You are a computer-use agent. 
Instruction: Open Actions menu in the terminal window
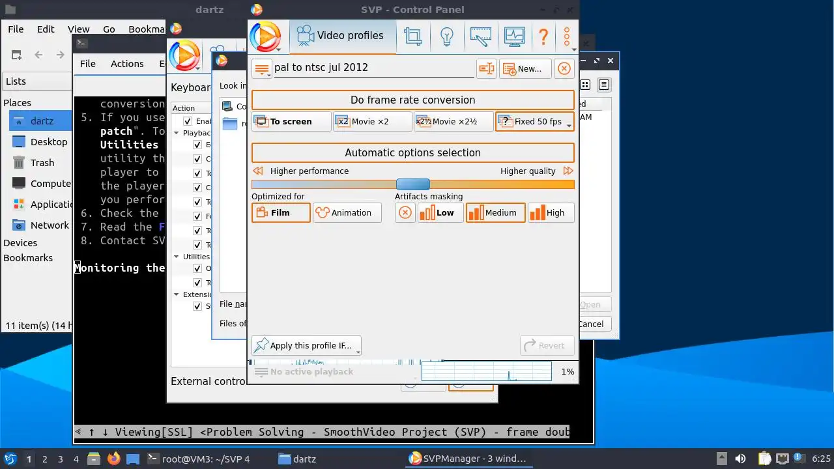pyautogui.click(x=127, y=63)
